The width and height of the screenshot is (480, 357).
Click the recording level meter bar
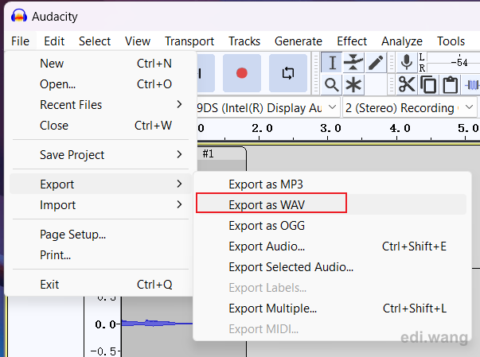tap(454, 63)
